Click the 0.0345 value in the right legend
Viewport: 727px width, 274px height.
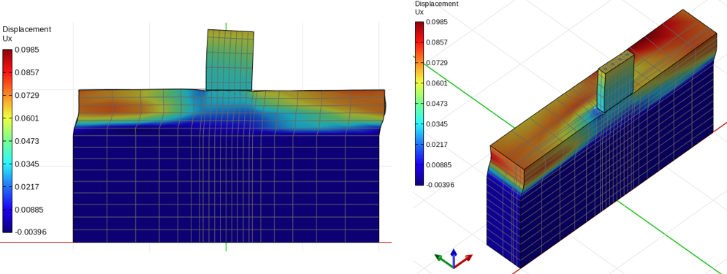pos(438,123)
